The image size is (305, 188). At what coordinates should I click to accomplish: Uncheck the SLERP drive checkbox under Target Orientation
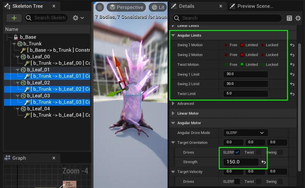click(237, 152)
